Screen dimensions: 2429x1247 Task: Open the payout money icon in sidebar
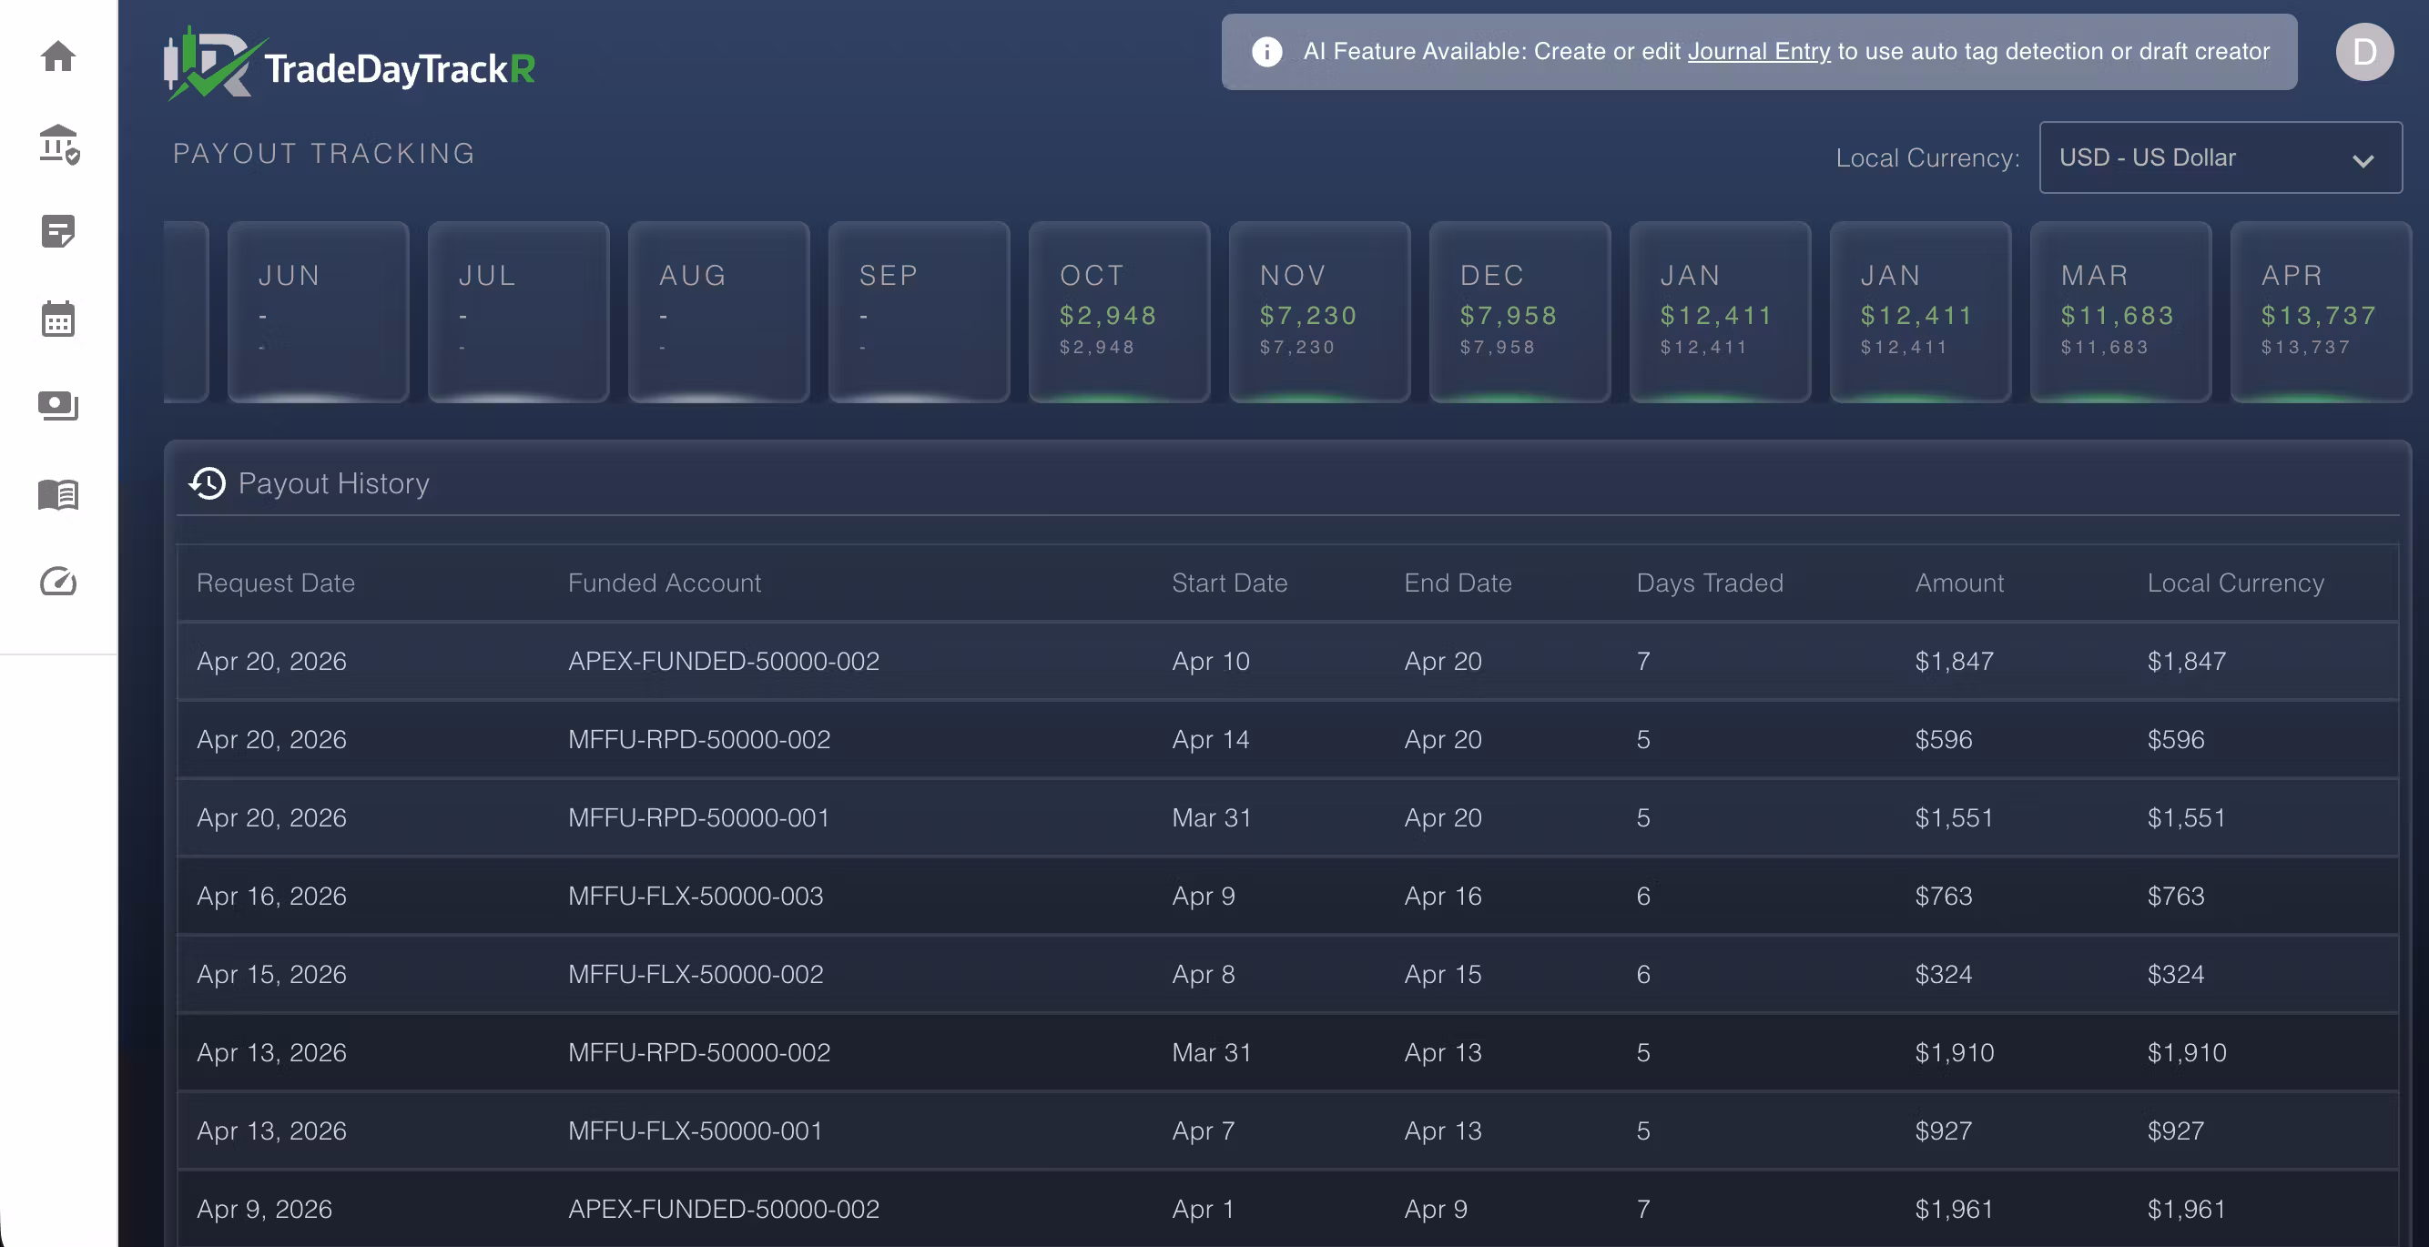tap(58, 406)
